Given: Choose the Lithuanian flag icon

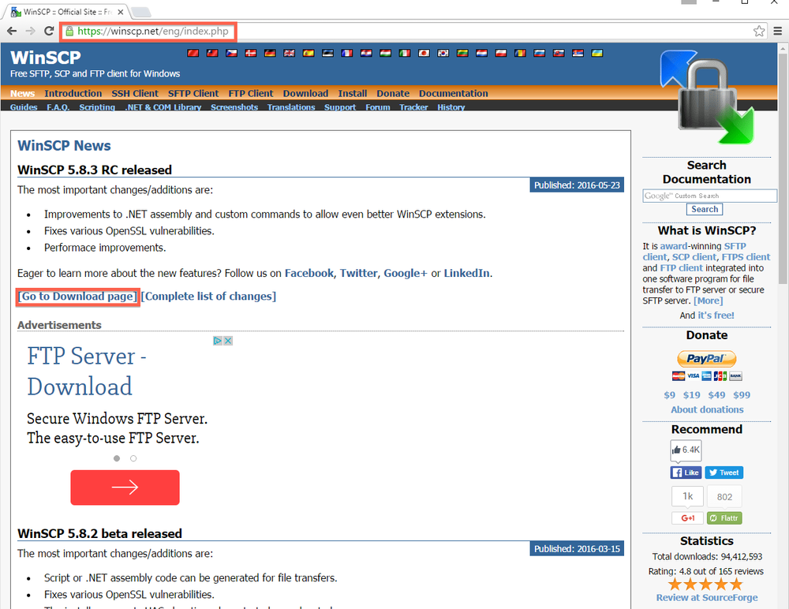Looking at the screenshot, I should coord(462,53).
